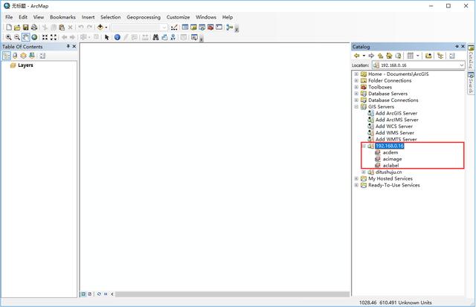Click the Fixed Zoom In icon
Screen dimensions: 476x307
[45, 37]
